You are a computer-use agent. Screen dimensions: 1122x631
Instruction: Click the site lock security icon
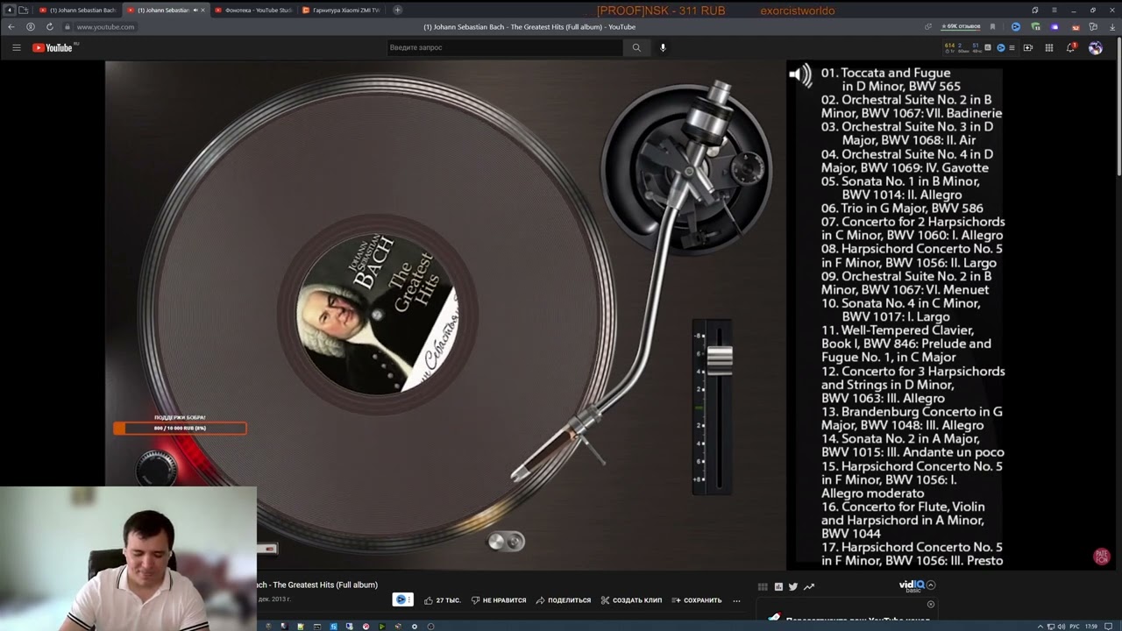point(67,27)
